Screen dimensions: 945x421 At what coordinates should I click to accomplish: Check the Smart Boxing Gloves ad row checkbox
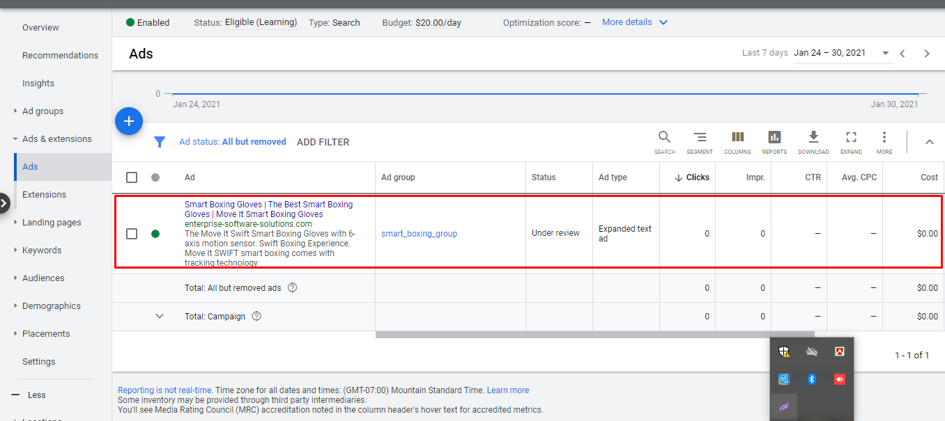click(132, 234)
